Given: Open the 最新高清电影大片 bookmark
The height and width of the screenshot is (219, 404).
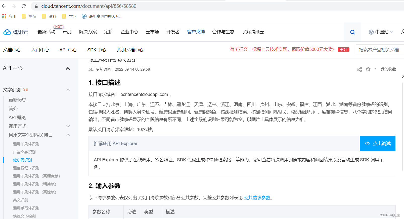Looking at the screenshot, I should pos(102,16).
